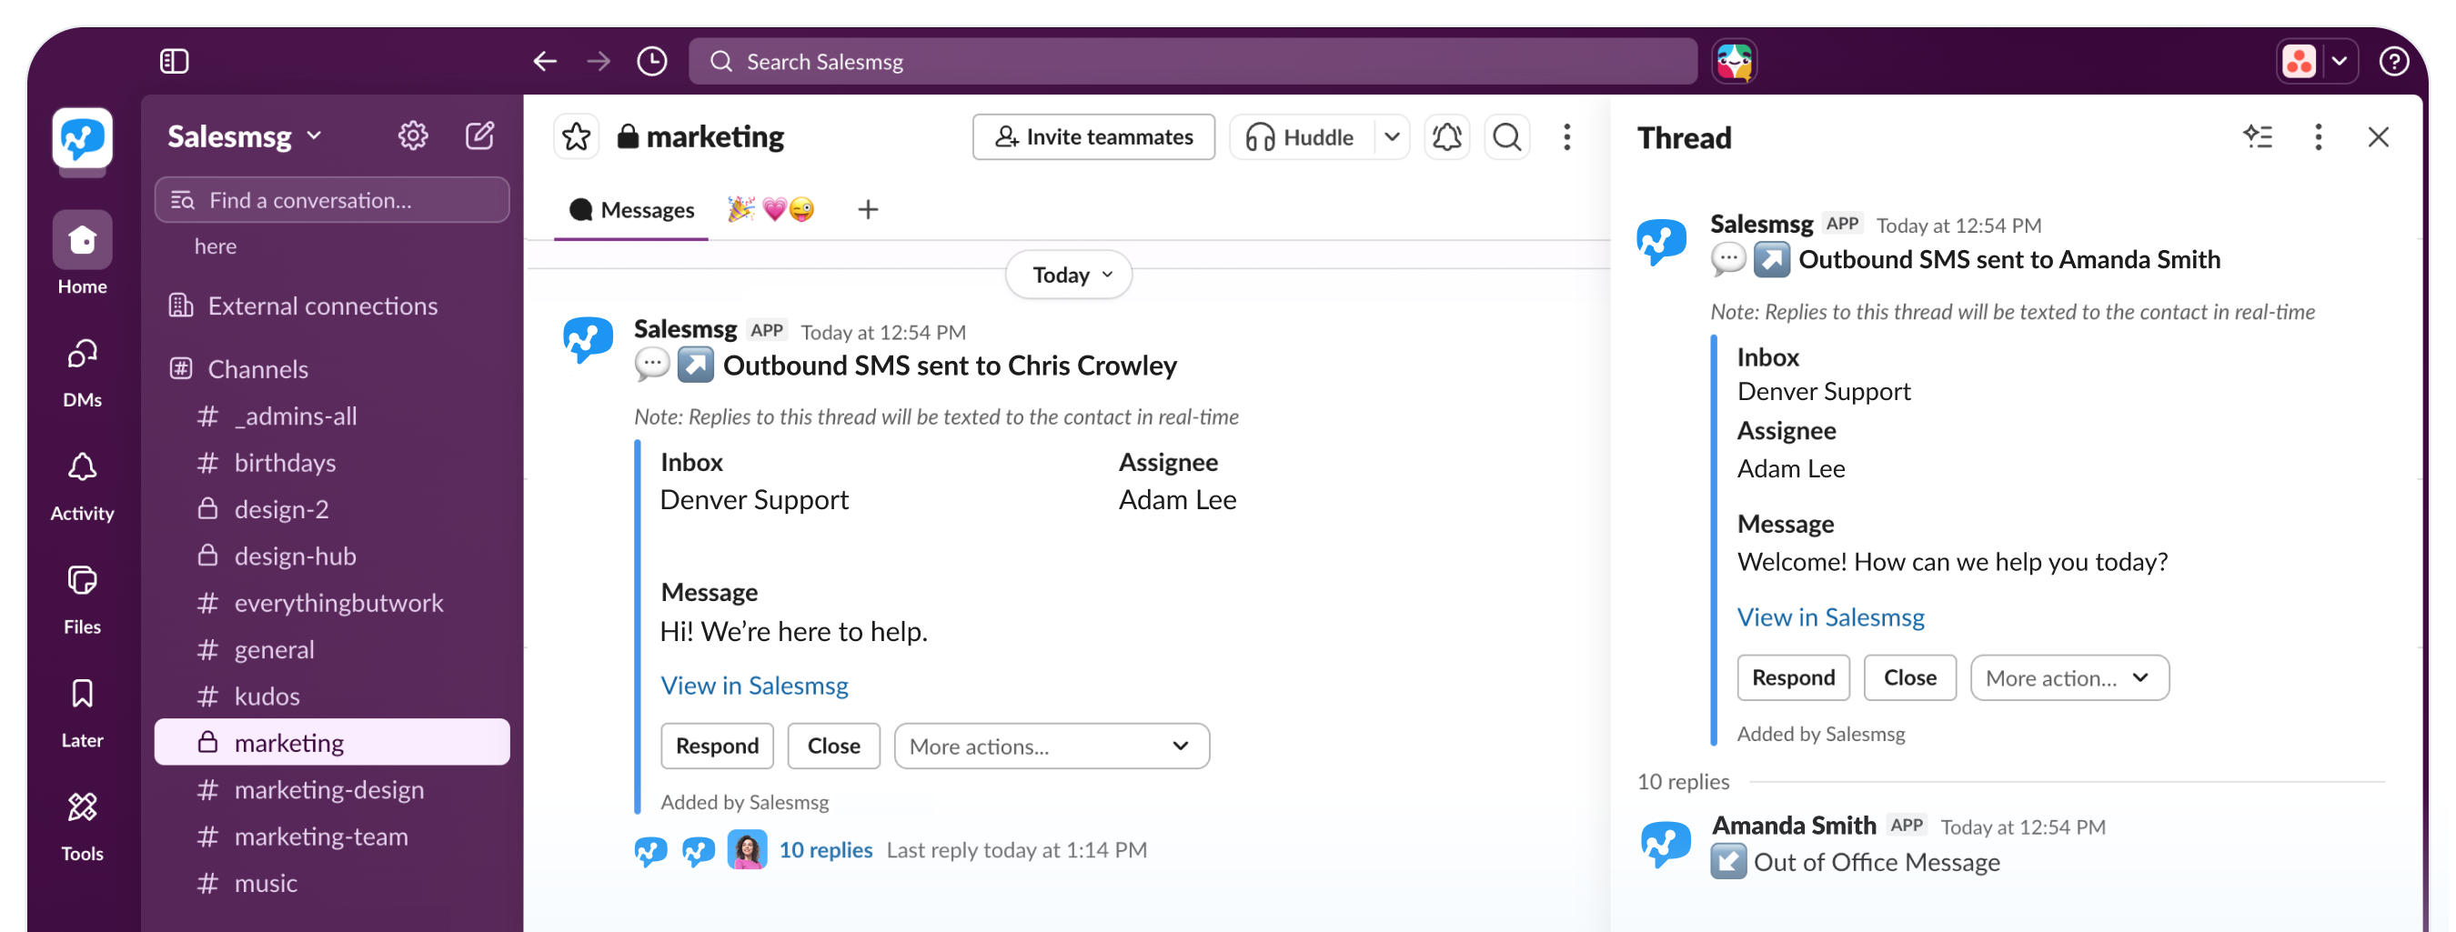Open the help question mark icon
Screen dimensions: 2456x932
(2394, 62)
